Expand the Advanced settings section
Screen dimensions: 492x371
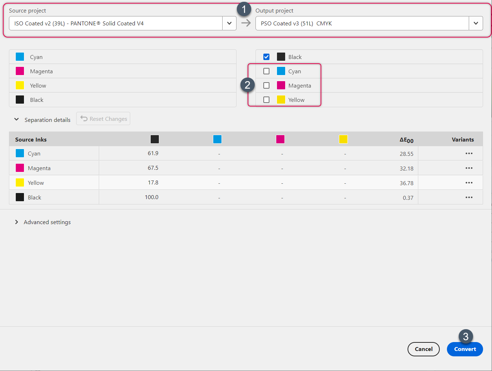click(x=16, y=222)
